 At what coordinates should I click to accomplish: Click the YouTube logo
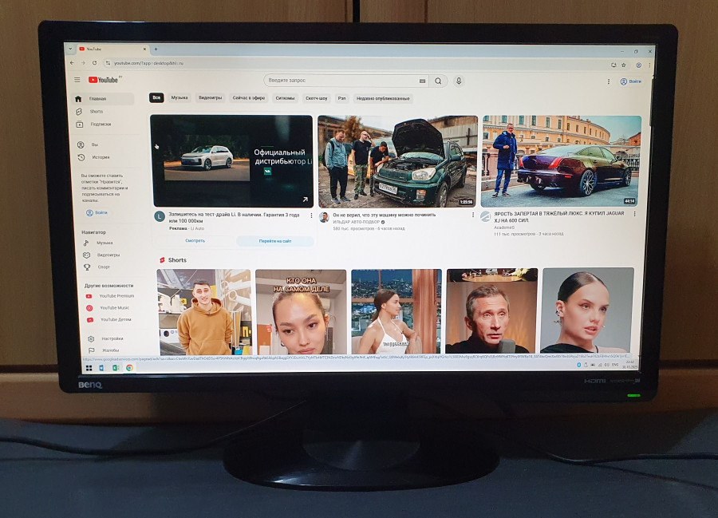[x=104, y=81]
